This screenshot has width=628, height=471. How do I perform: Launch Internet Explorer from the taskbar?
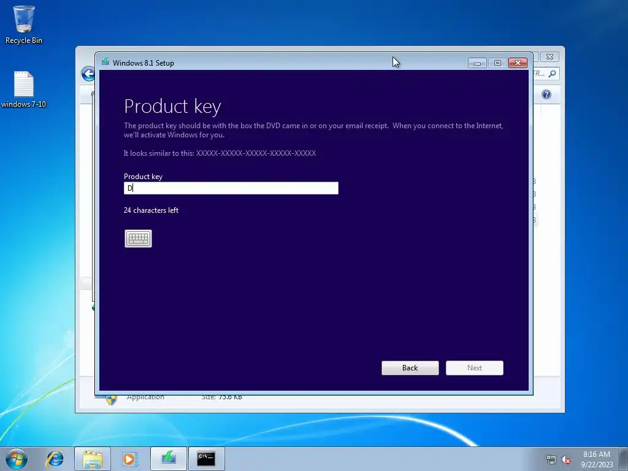[55, 459]
